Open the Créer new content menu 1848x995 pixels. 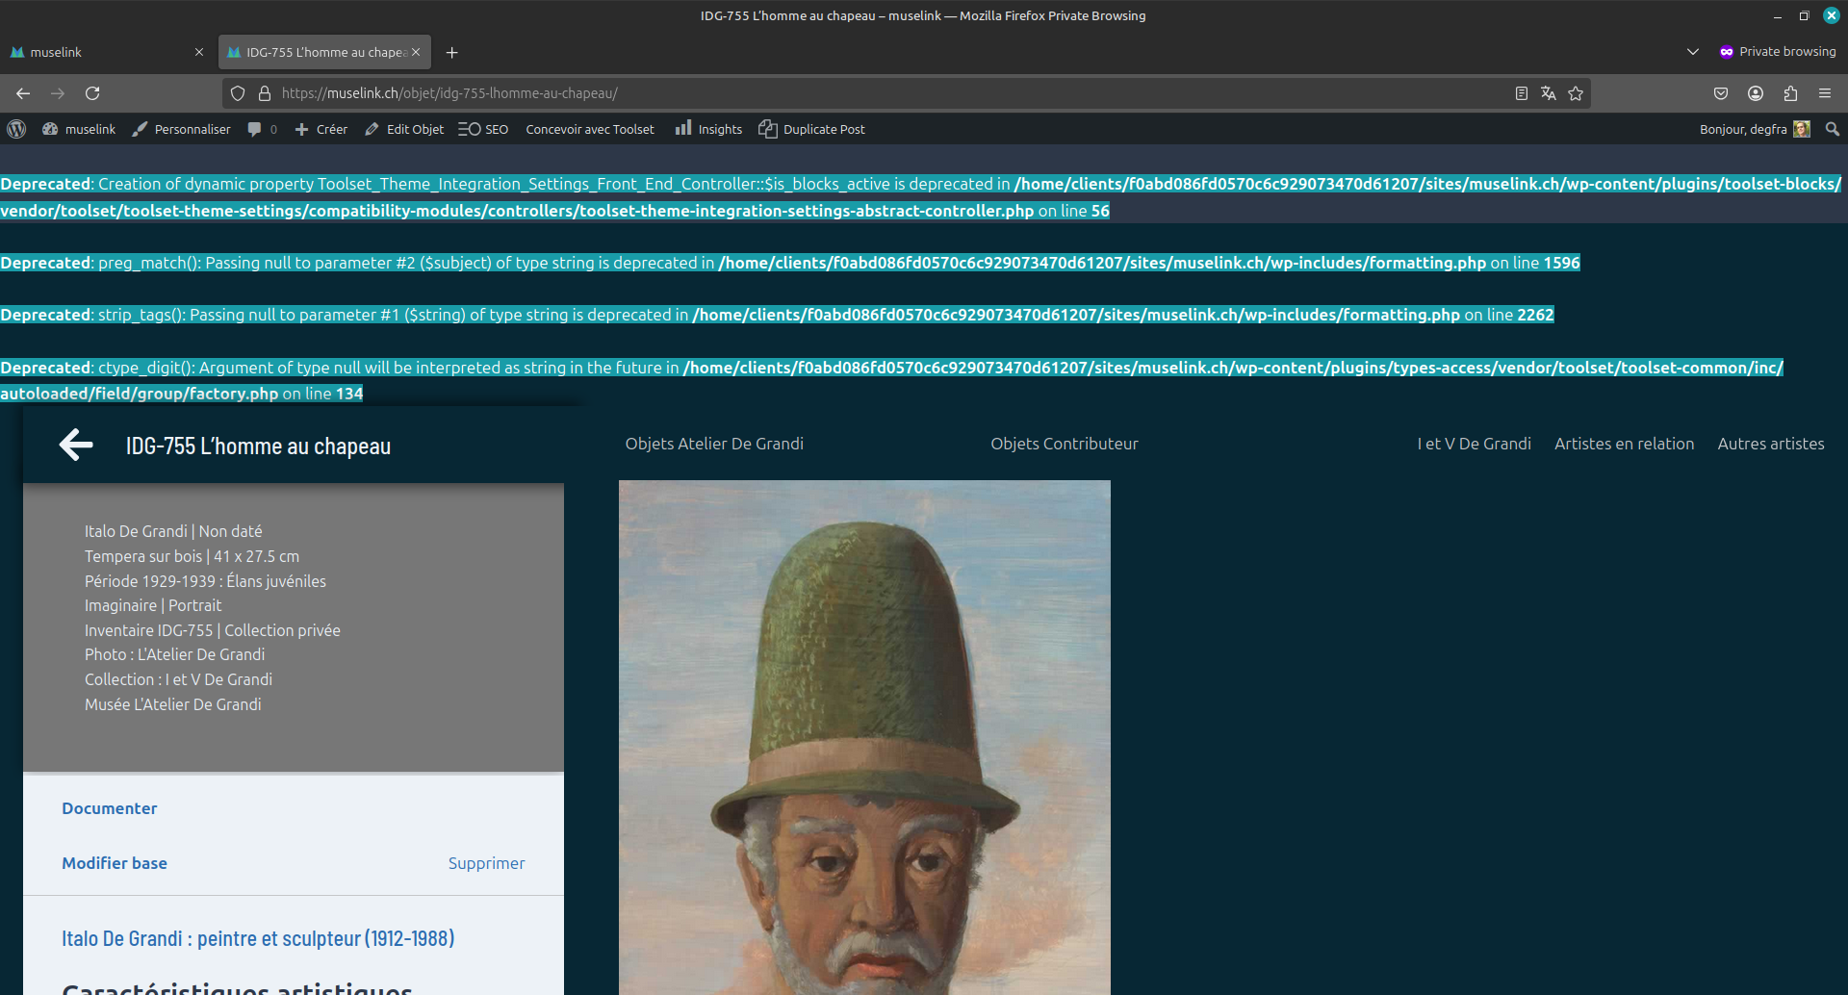pyautogui.click(x=321, y=129)
